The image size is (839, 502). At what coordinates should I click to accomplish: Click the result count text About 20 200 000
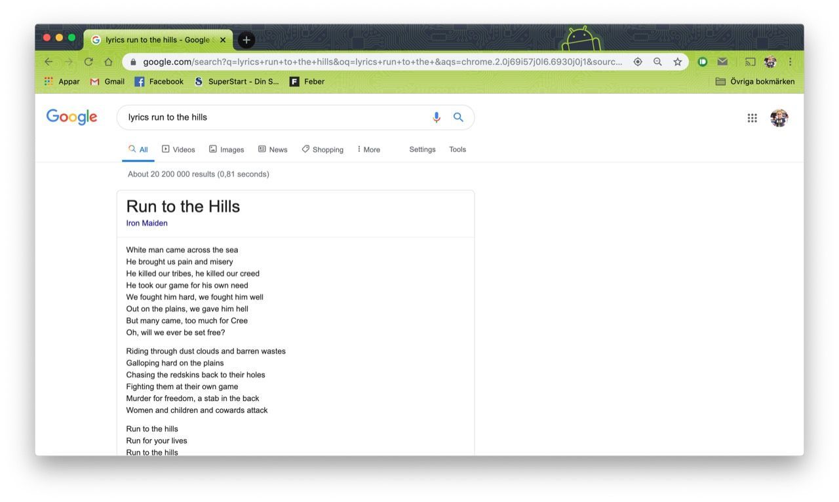point(199,174)
